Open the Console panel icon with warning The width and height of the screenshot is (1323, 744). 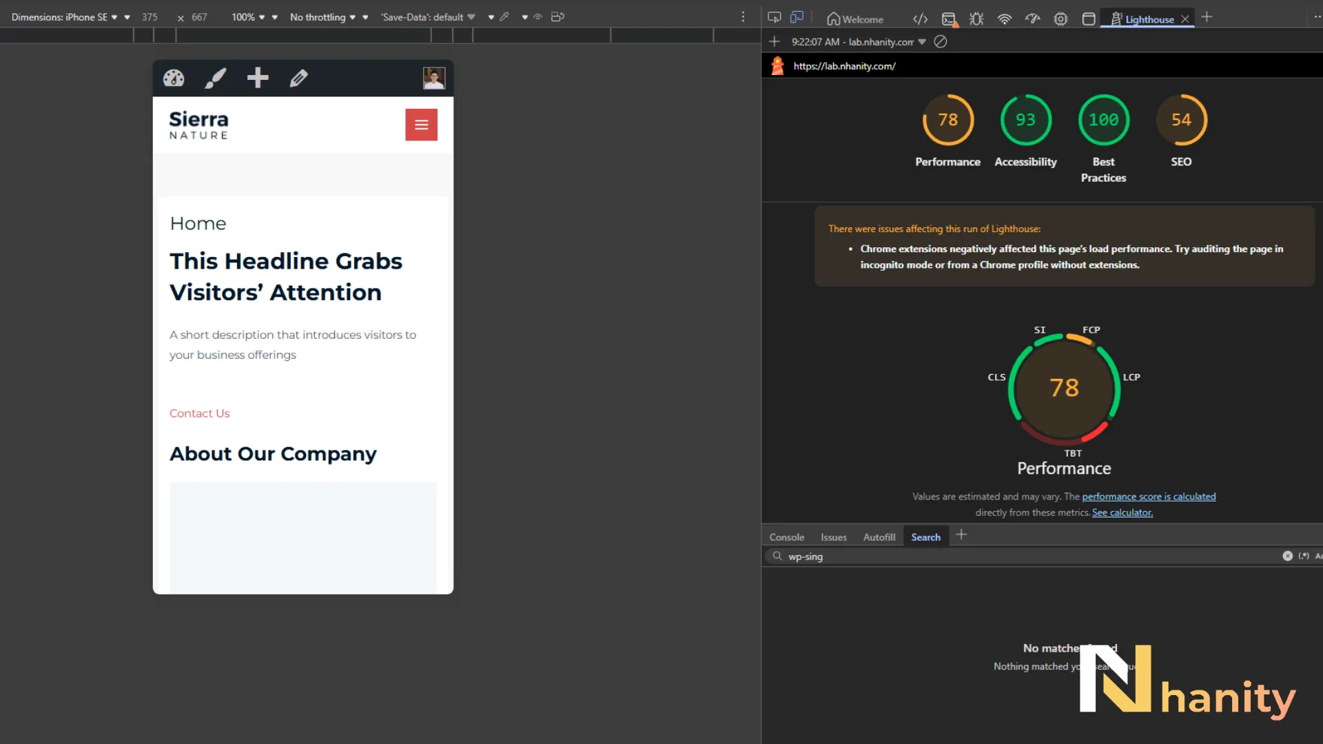950,19
